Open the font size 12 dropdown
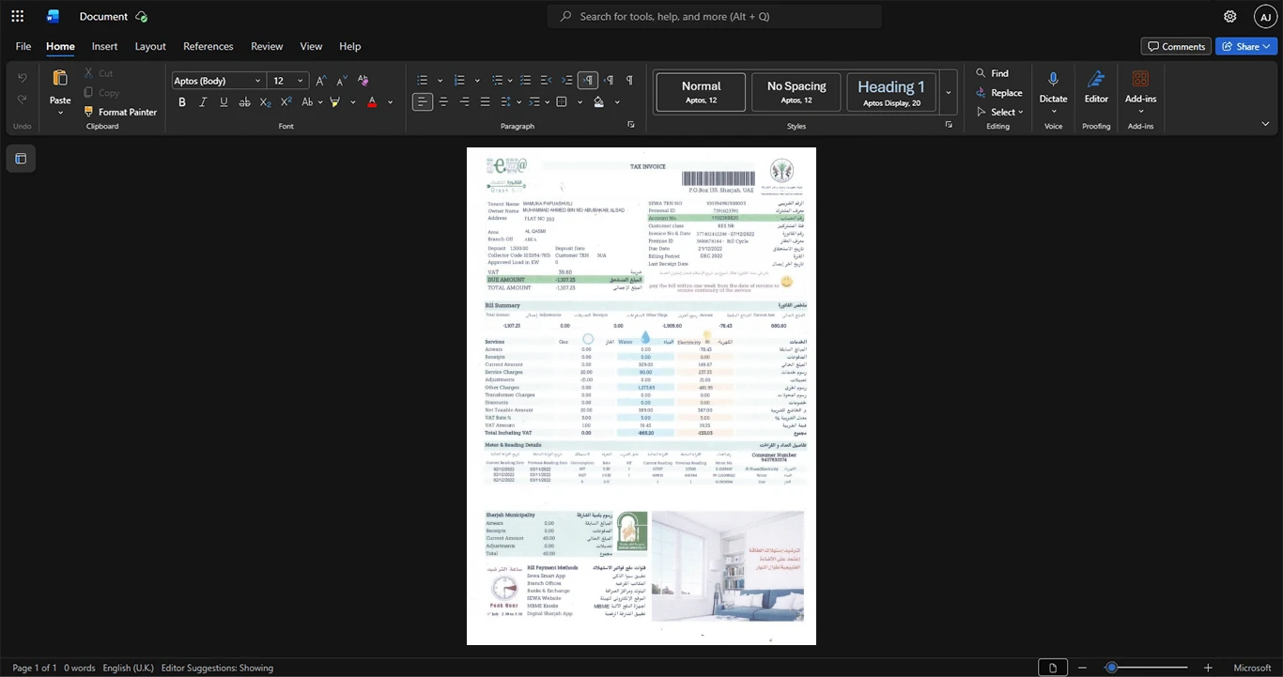Screen dimensions: 1283x677 point(301,81)
